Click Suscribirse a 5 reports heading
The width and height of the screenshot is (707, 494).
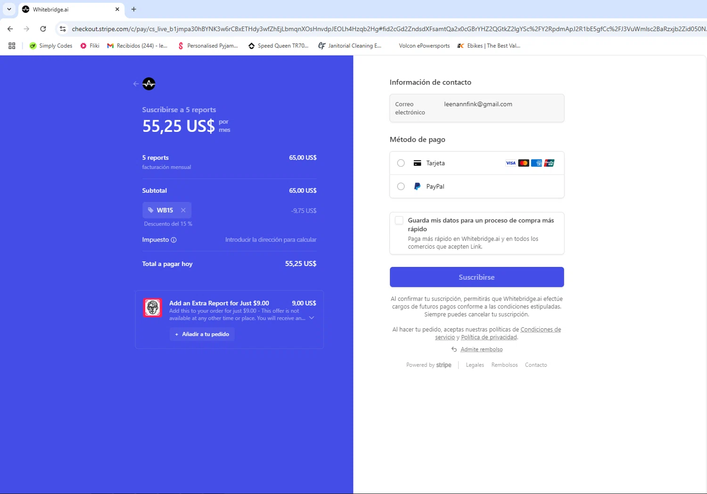(179, 110)
